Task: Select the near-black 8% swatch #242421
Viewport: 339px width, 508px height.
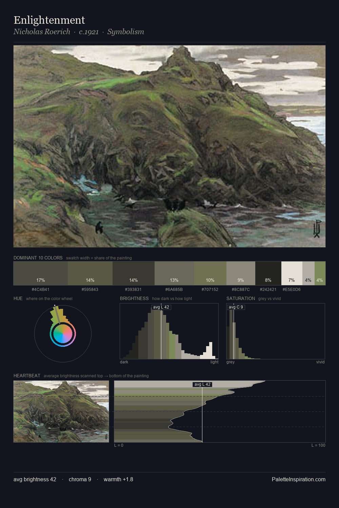Action: point(268,273)
